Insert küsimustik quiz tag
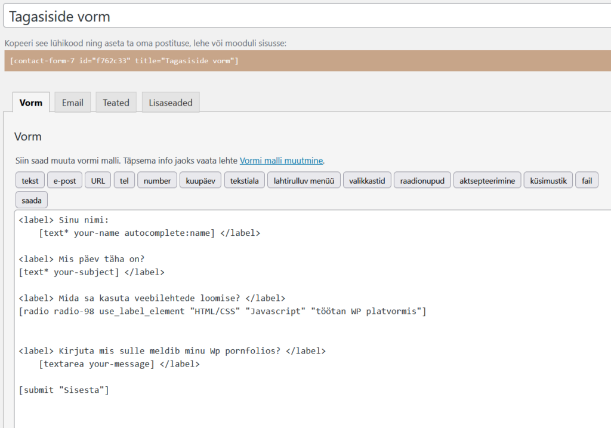Viewport: 611px width, 428px height. 548,181
